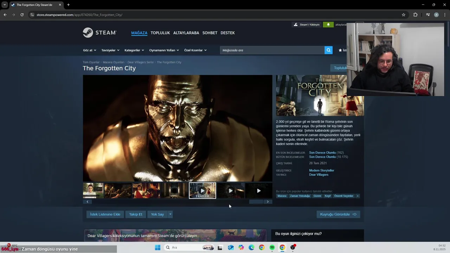Image resolution: width=450 pixels, height=253 pixels.
Task: Click the browser address bar URL
Action: point(79,15)
